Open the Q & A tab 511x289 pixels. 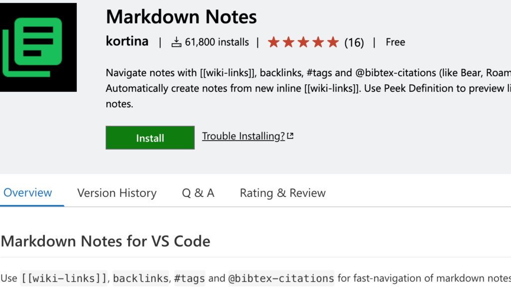coord(198,193)
